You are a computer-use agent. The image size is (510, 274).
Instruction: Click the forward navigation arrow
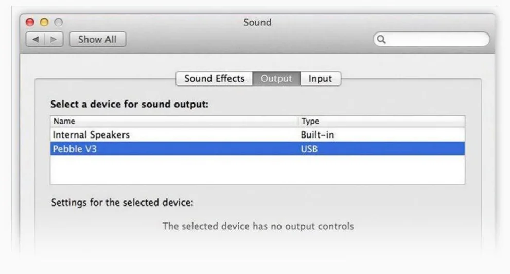(53, 39)
